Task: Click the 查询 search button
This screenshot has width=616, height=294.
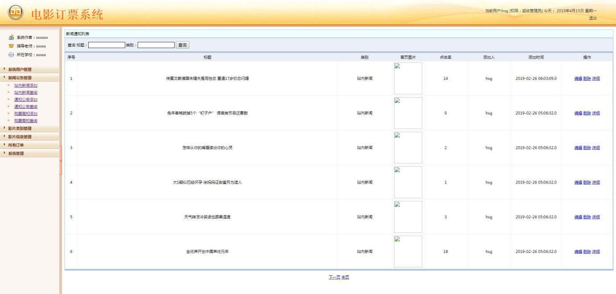Action: (182, 45)
